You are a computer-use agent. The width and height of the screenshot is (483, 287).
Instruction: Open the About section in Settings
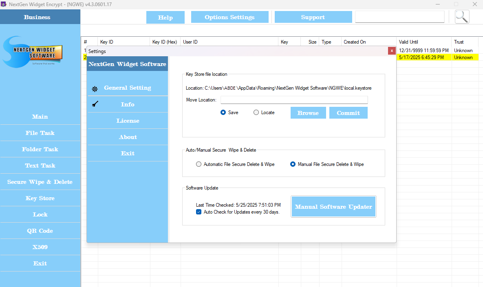pyautogui.click(x=128, y=137)
